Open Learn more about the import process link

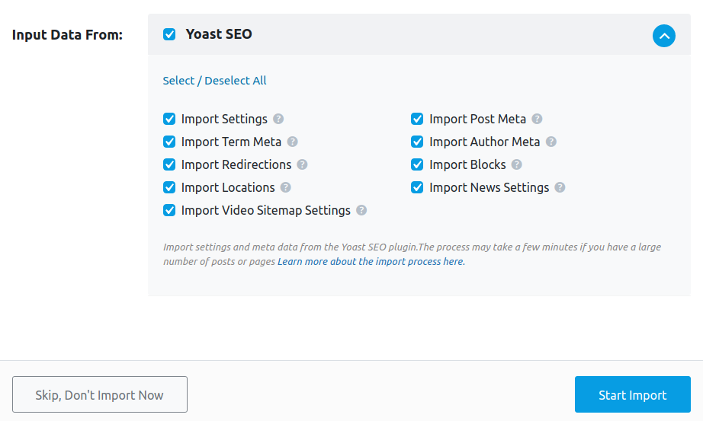[x=371, y=262]
